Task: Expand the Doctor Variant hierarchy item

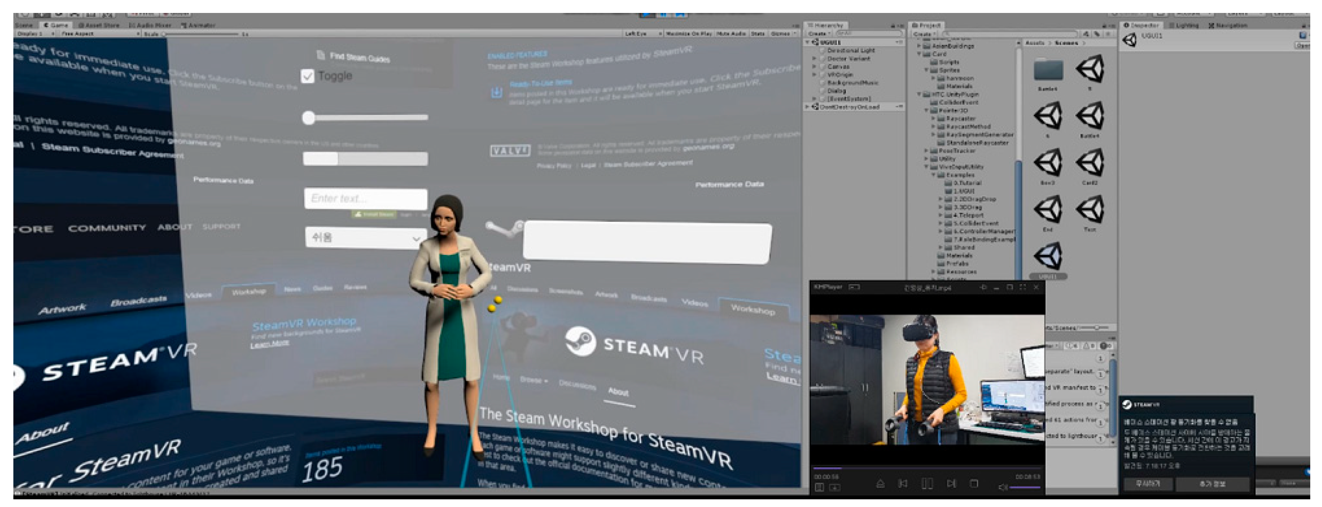Action: click(x=814, y=58)
